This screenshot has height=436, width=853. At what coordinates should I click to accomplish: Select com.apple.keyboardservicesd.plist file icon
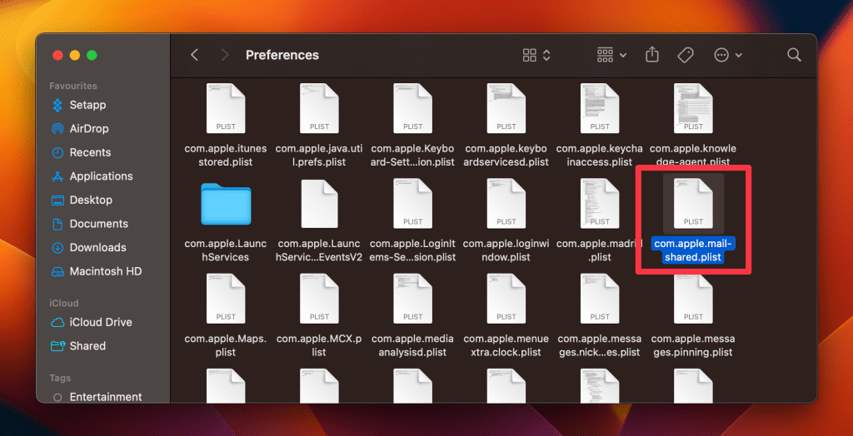point(506,109)
